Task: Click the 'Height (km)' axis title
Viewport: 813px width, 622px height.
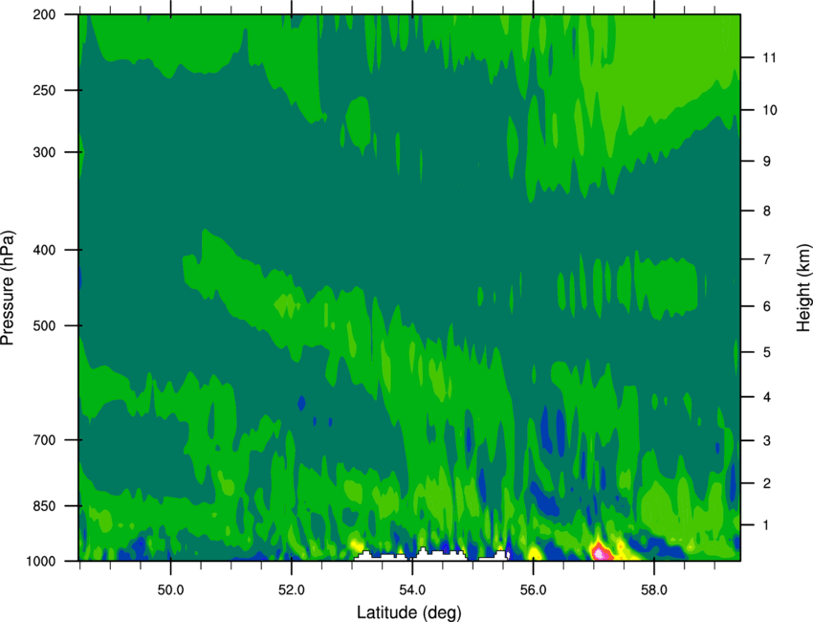Action: (x=803, y=287)
